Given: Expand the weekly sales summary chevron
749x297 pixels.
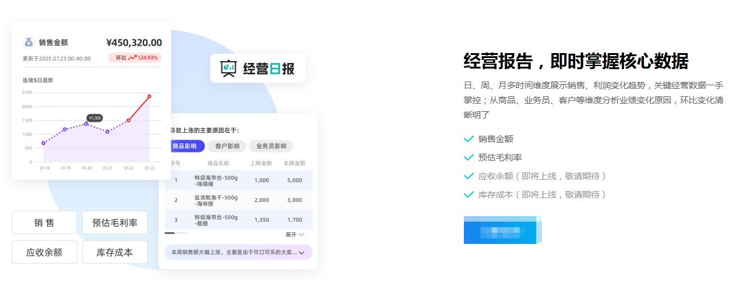Looking at the screenshot, I should coord(301,253).
